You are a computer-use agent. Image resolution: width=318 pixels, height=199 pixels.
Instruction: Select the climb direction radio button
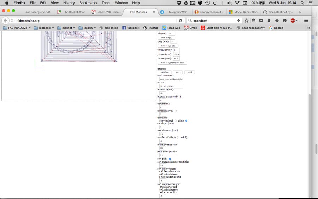click(186, 121)
